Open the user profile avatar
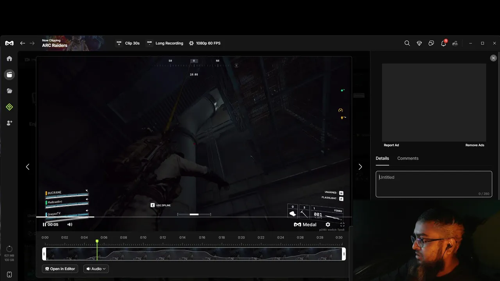Viewport: 500px width, 281px height. tap(455, 43)
